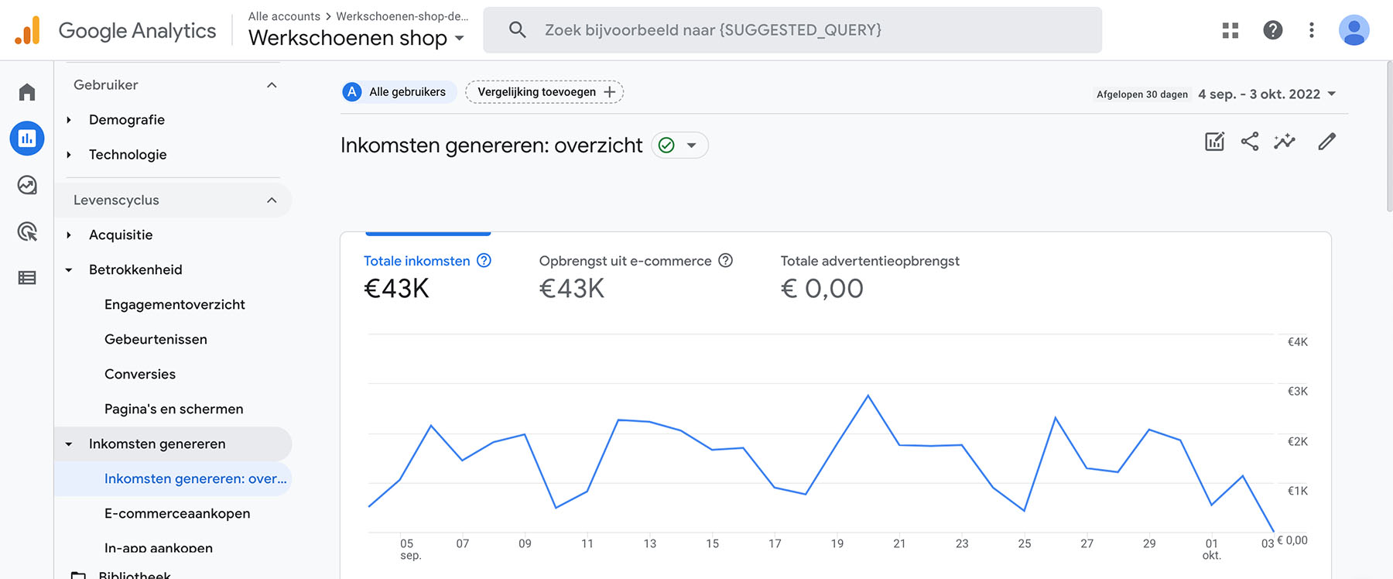Open the user account avatar
The height and width of the screenshot is (579, 1393).
tap(1354, 30)
